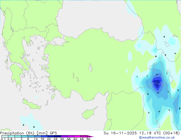Viewport: 181px width, 140px height.
Task: Open the weatheronline.co.uk credit link
Action: pos(157,137)
